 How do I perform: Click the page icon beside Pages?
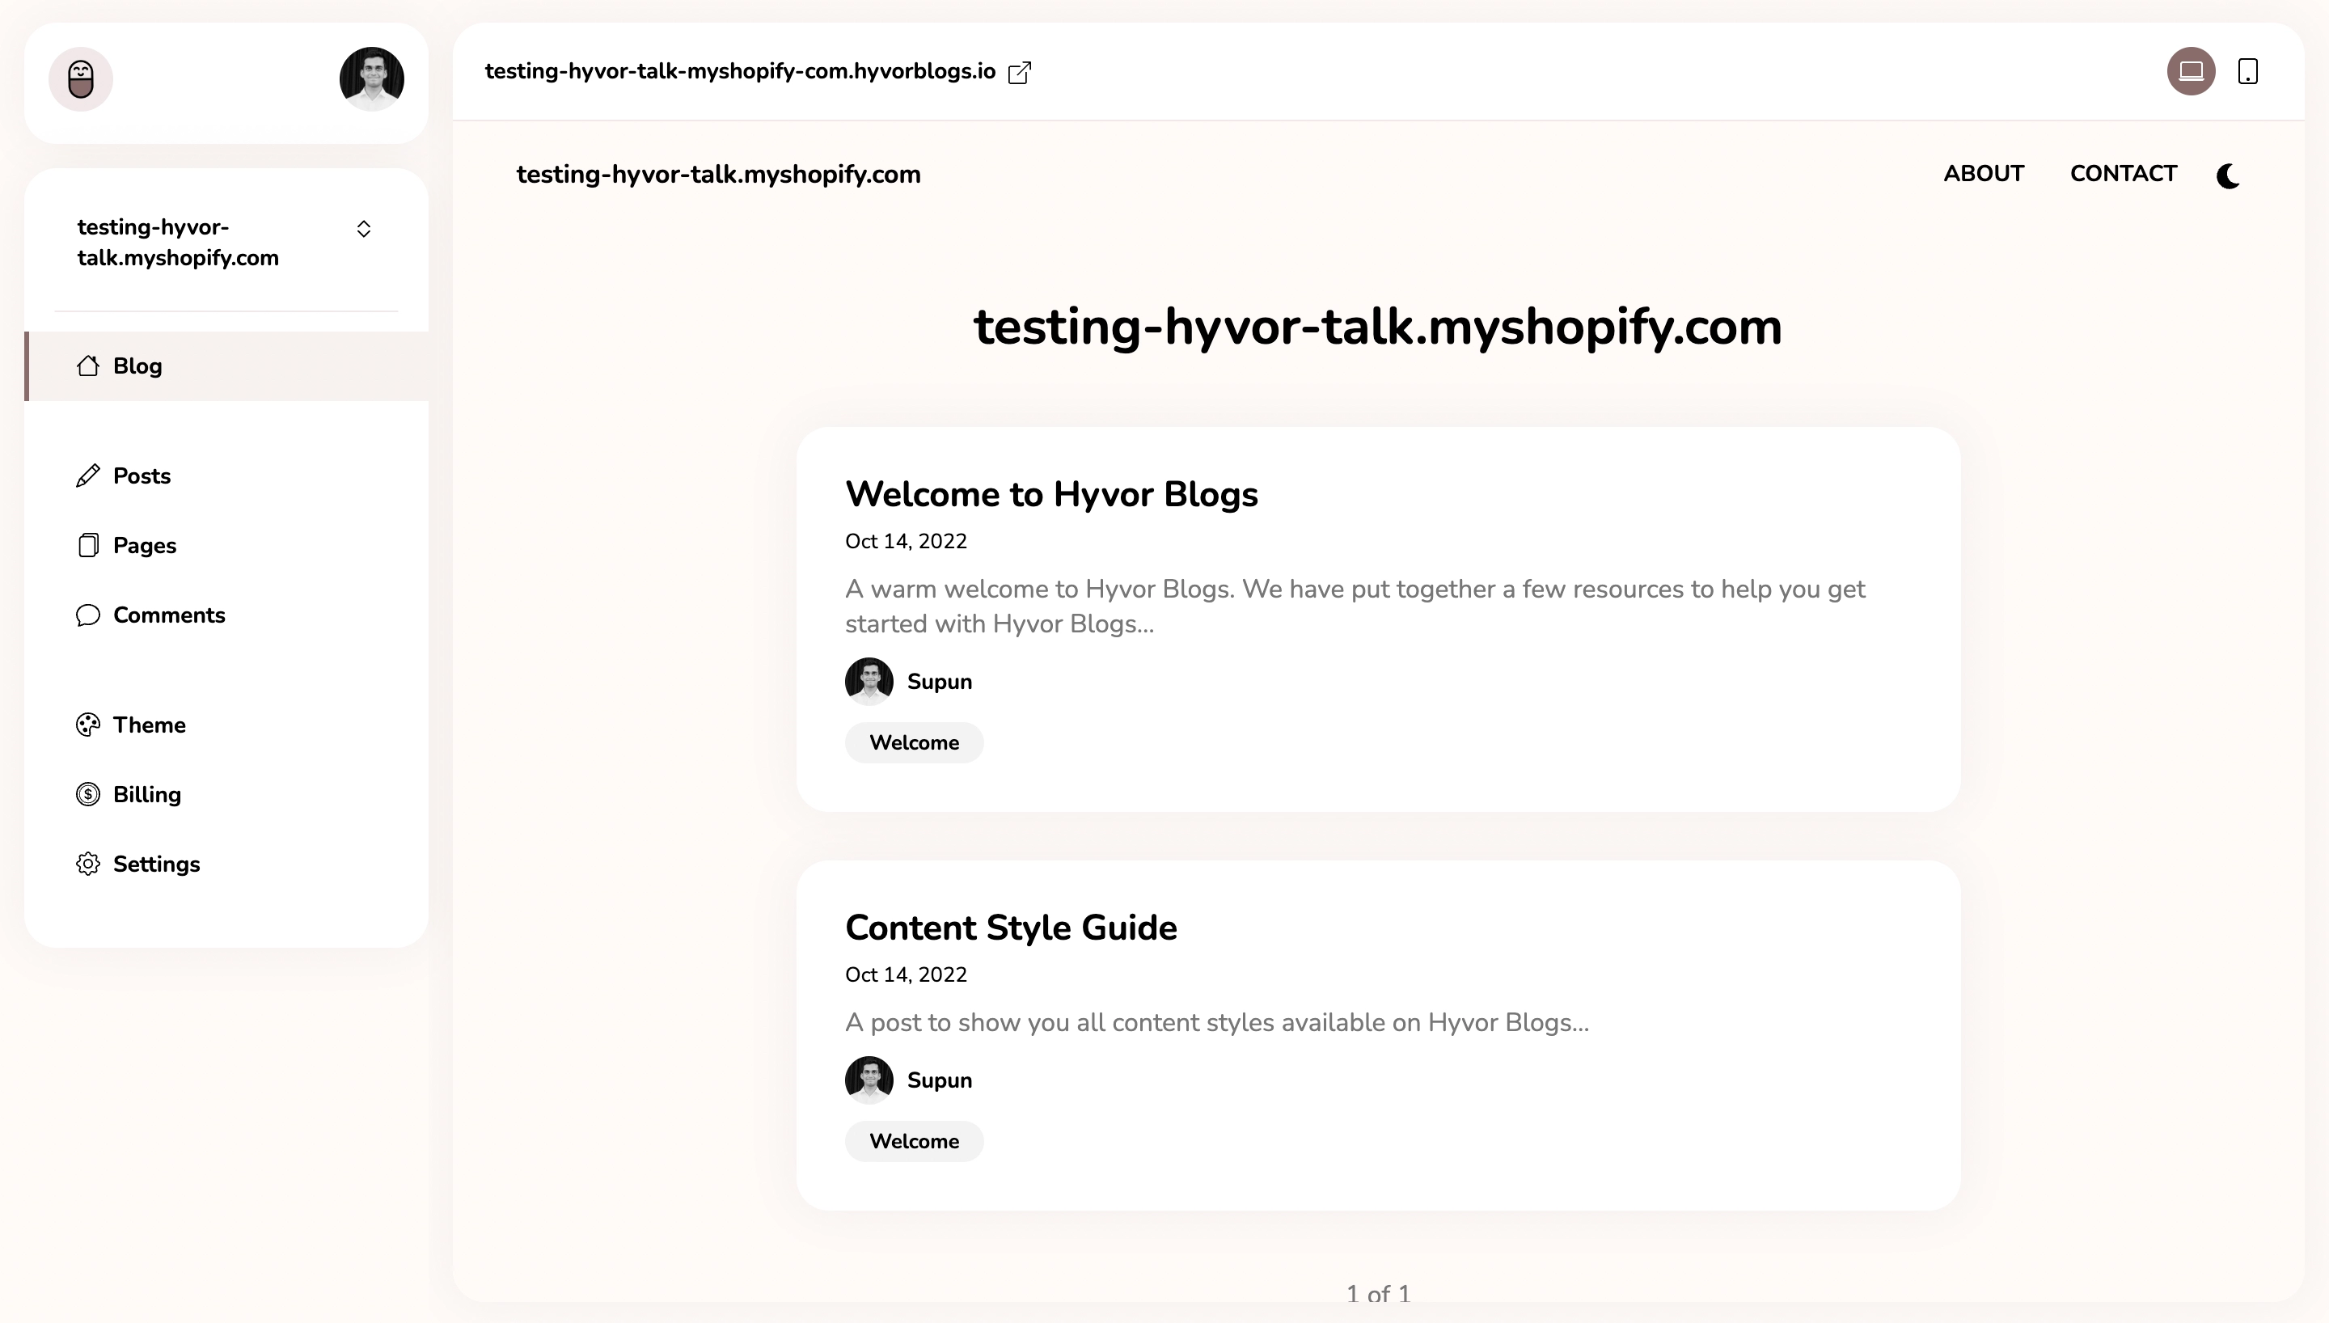click(88, 545)
